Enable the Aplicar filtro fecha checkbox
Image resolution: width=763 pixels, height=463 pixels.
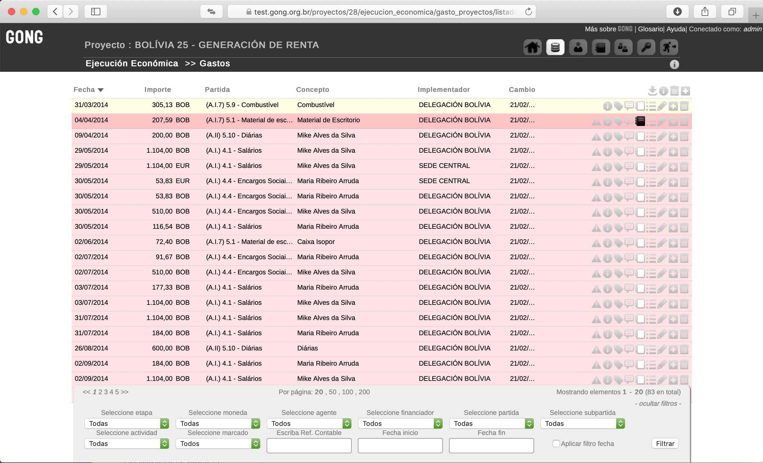click(556, 444)
